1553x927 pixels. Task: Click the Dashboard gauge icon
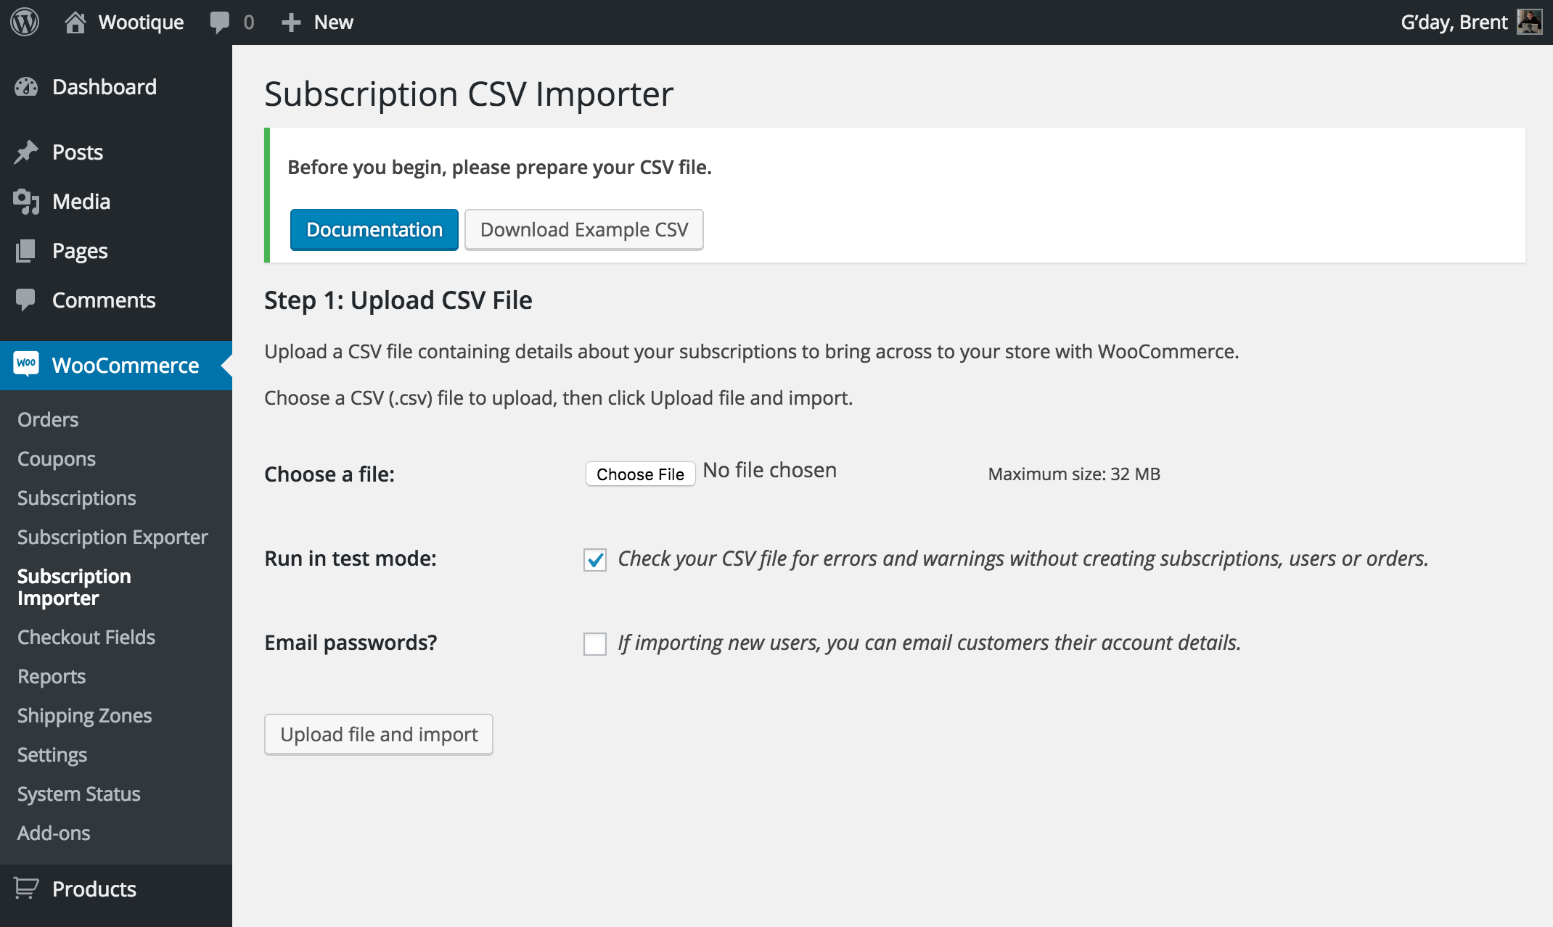click(x=26, y=87)
